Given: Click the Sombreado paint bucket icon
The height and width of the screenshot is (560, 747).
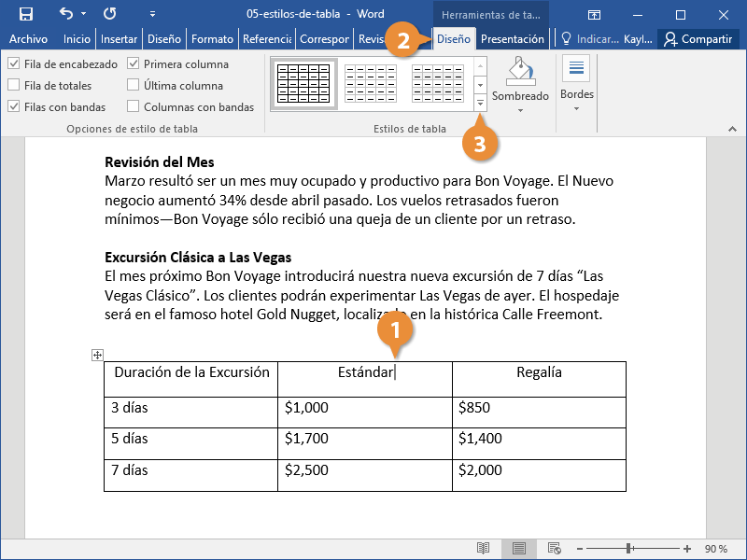Looking at the screenshot, I should (520, 72).
